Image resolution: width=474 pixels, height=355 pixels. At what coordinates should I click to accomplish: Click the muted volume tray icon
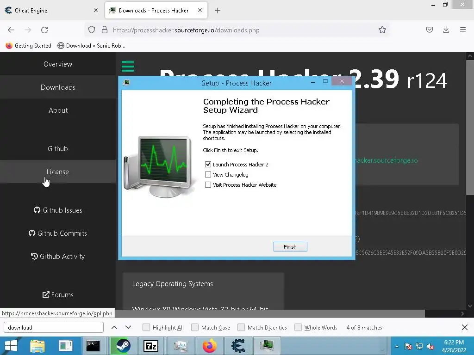[430, 347]
